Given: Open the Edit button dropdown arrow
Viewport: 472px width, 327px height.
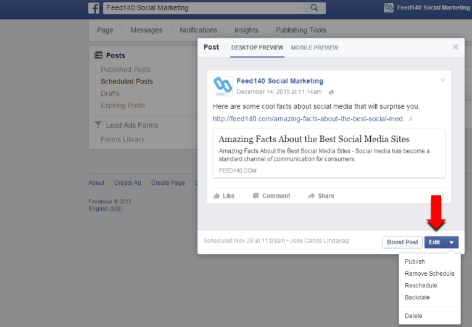Looking at the screenshot, I should tap(452, 242).
